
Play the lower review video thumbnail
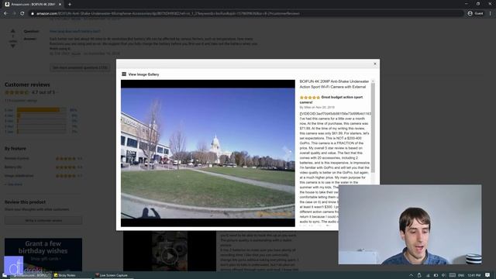click(169, 256)
